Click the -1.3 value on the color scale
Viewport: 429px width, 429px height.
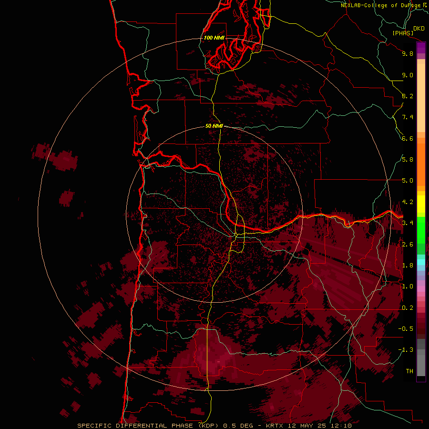(406, 350)
